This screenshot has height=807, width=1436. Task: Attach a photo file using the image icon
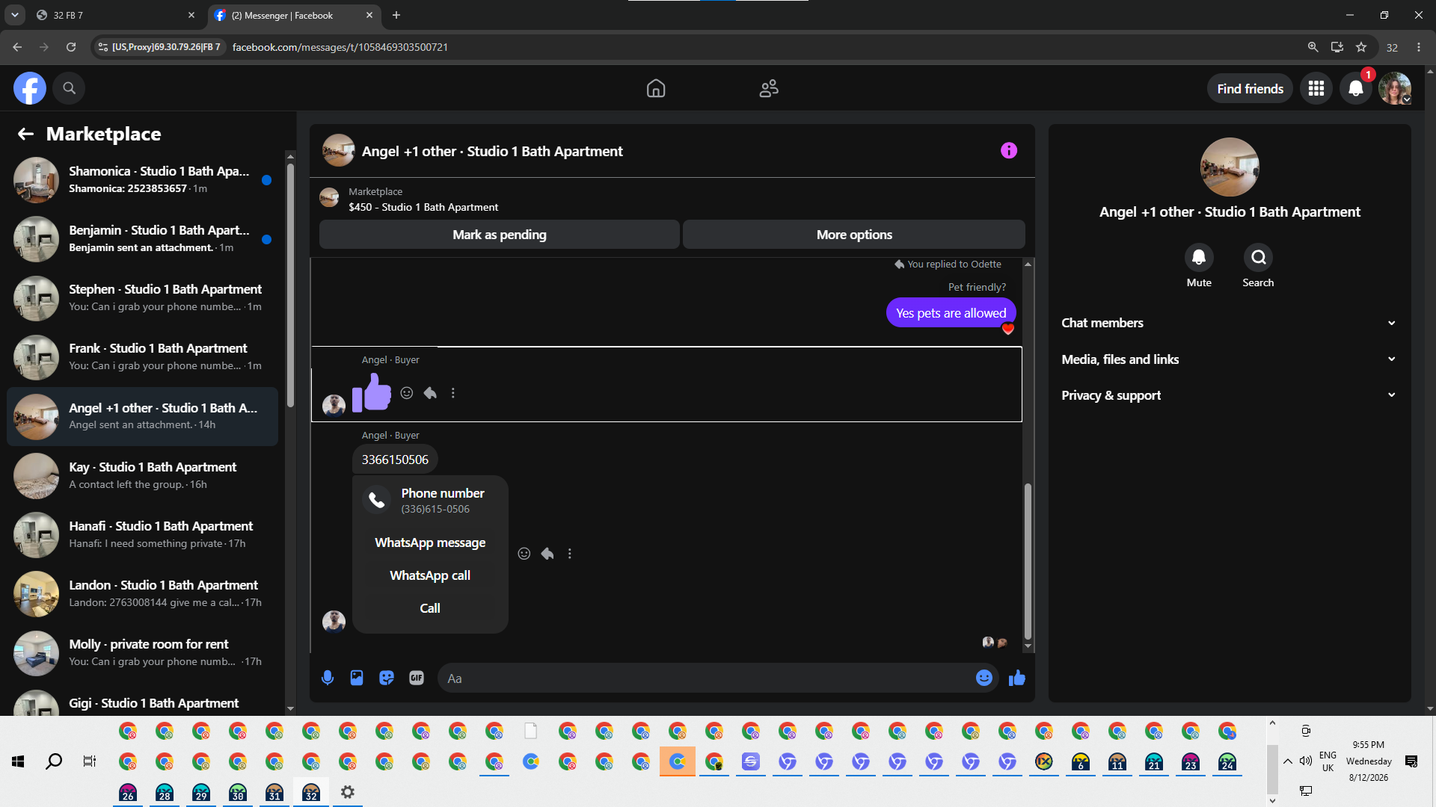click(x=357, y=678)
